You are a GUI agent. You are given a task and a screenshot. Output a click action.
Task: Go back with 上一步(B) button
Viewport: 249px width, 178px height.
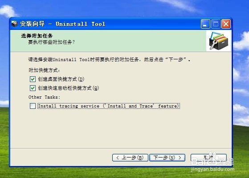130,157
